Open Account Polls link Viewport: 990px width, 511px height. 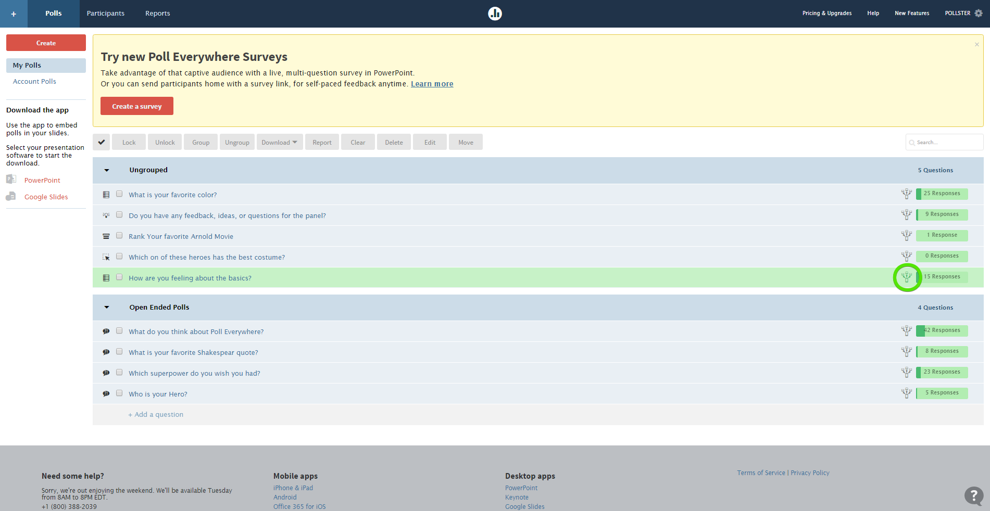coord(34,81)
